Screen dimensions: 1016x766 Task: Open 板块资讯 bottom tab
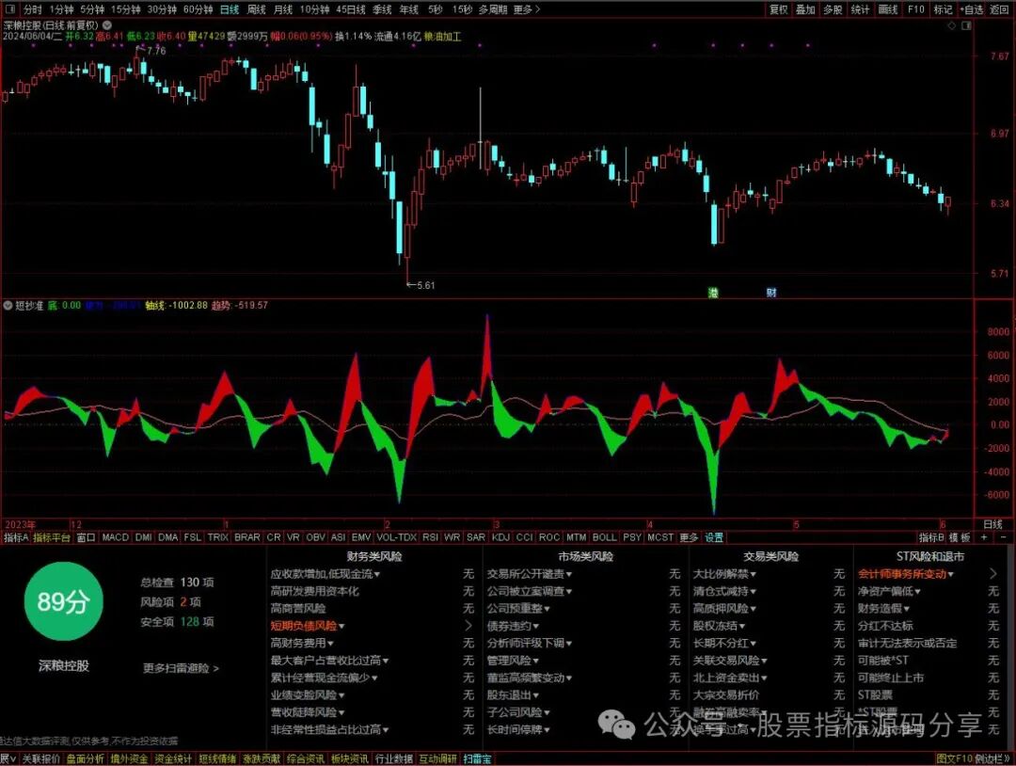(x=349, y=758)
